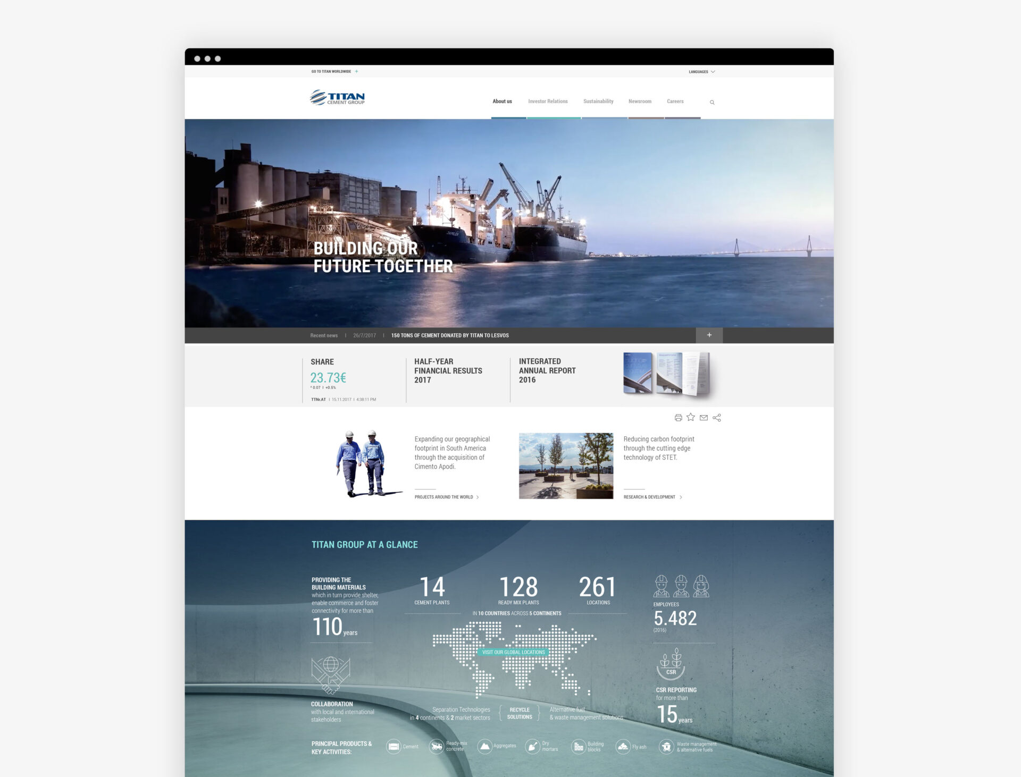Click the print page icon
The height and width of the screenshot is (777, 1021).
(x=678, y=418)
